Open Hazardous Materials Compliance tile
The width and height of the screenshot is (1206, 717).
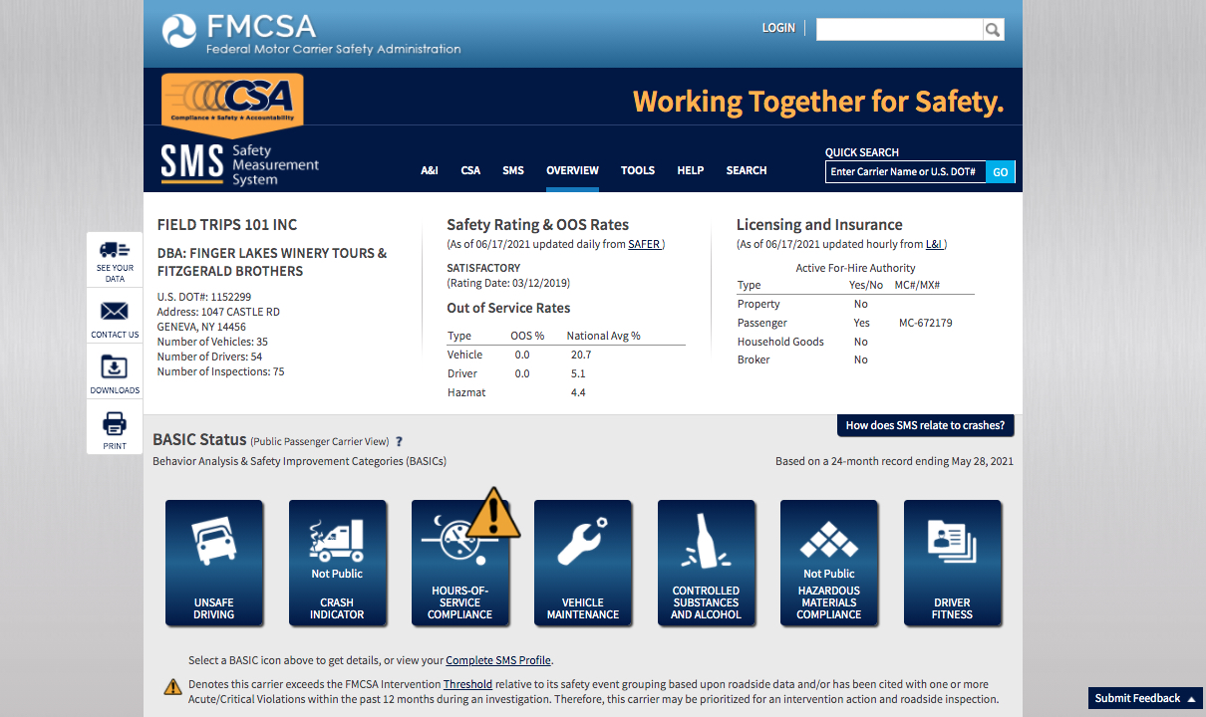829,563
